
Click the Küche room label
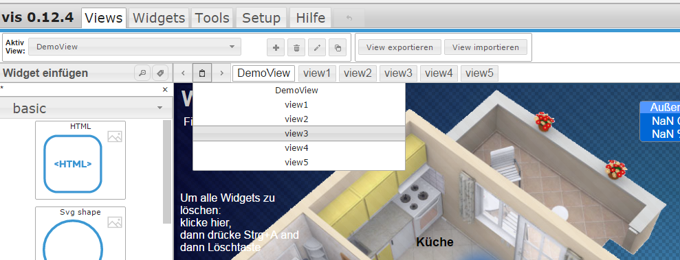(x=435, y=242)
